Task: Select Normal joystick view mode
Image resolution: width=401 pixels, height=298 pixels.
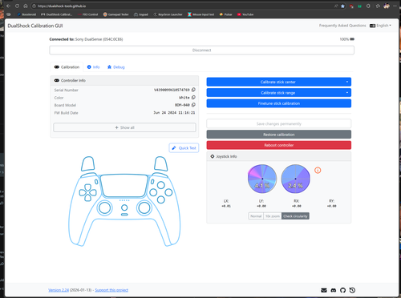Action: 256,216
